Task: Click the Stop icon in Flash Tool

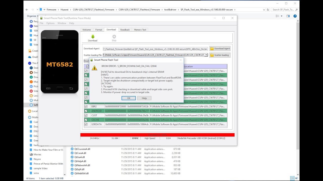Action: click(x=114, y=37)
